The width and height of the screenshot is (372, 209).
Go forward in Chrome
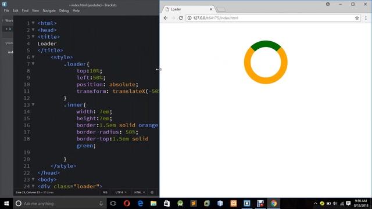coord(173,18)
